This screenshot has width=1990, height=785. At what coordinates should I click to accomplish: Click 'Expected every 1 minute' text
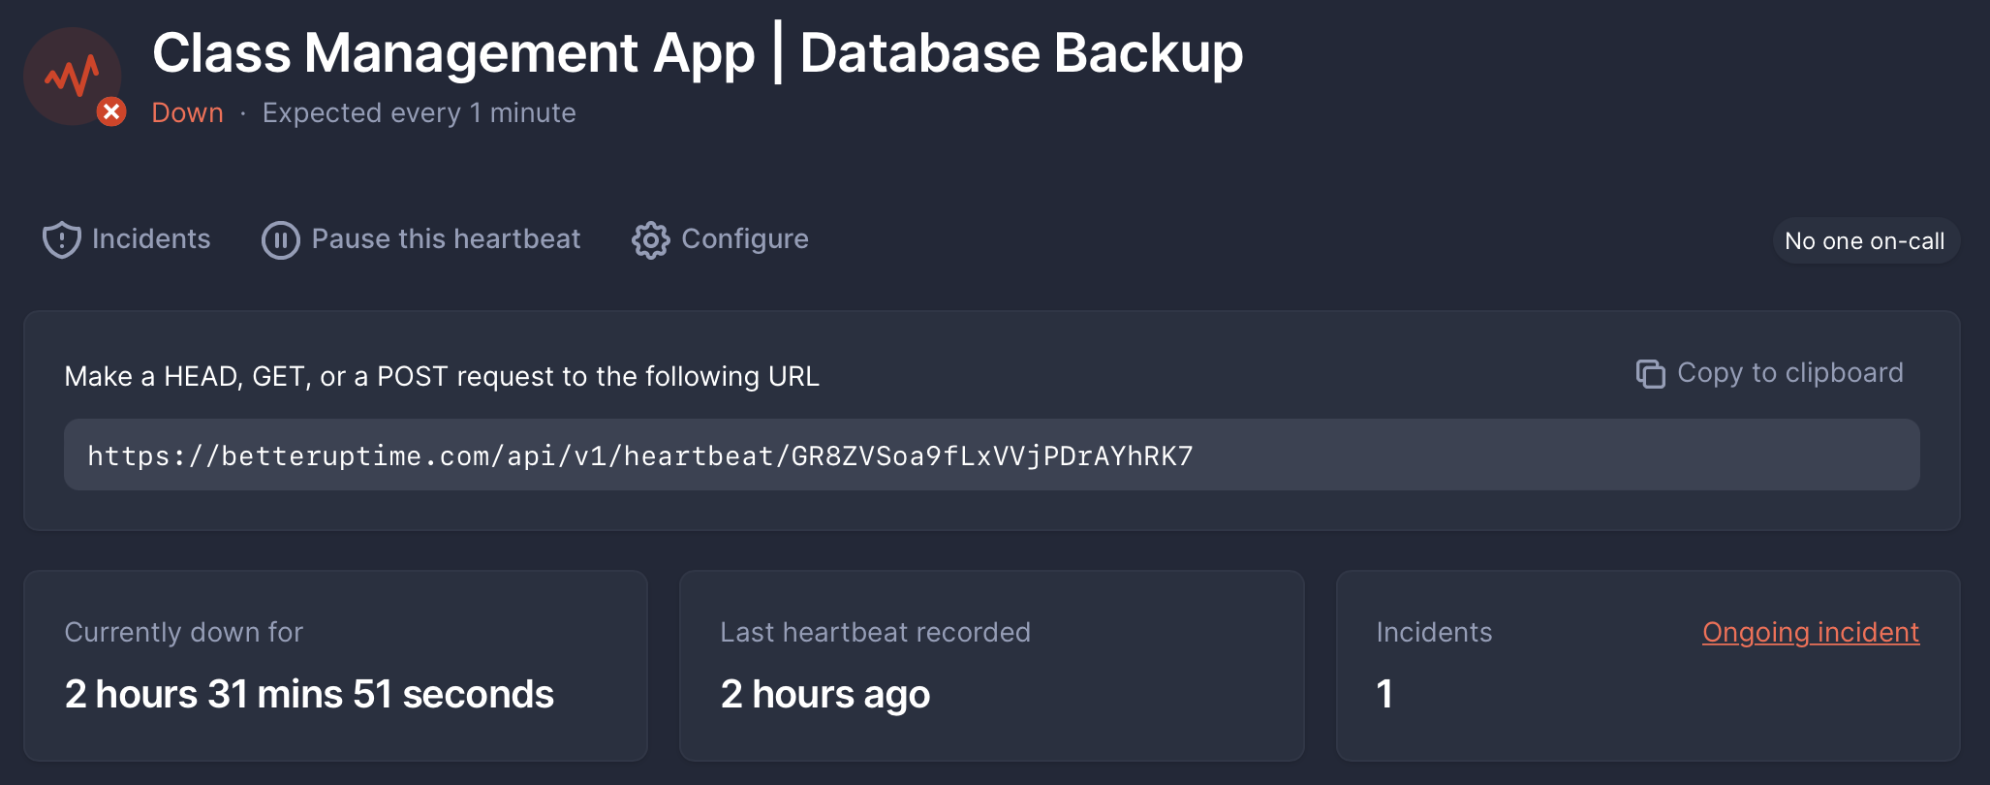pos(419,113)
